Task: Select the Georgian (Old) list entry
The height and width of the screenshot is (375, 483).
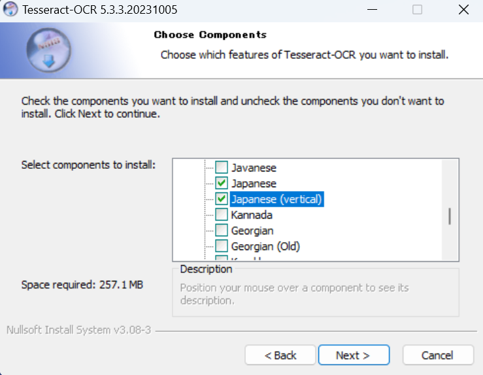Action: (x=265, y=247)
